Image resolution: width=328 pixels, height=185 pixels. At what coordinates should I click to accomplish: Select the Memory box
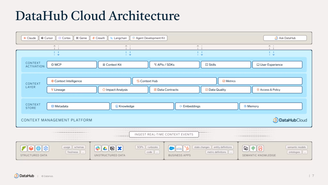point(271,106)
